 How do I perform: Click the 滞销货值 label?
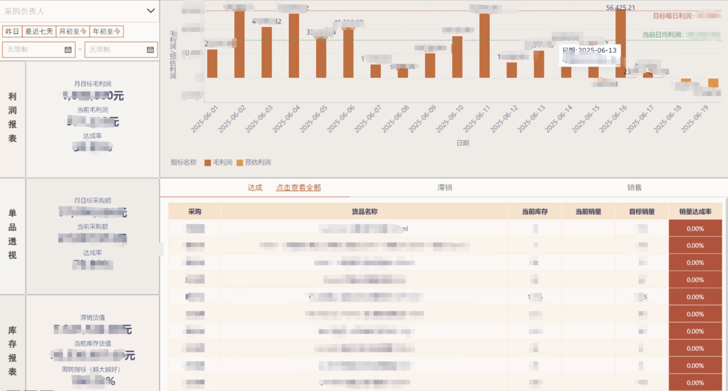pos(92,318)
